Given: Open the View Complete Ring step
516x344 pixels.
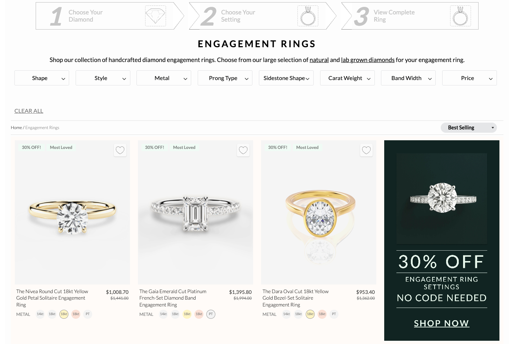Looking at the screenshot, I should coord(394,16).
